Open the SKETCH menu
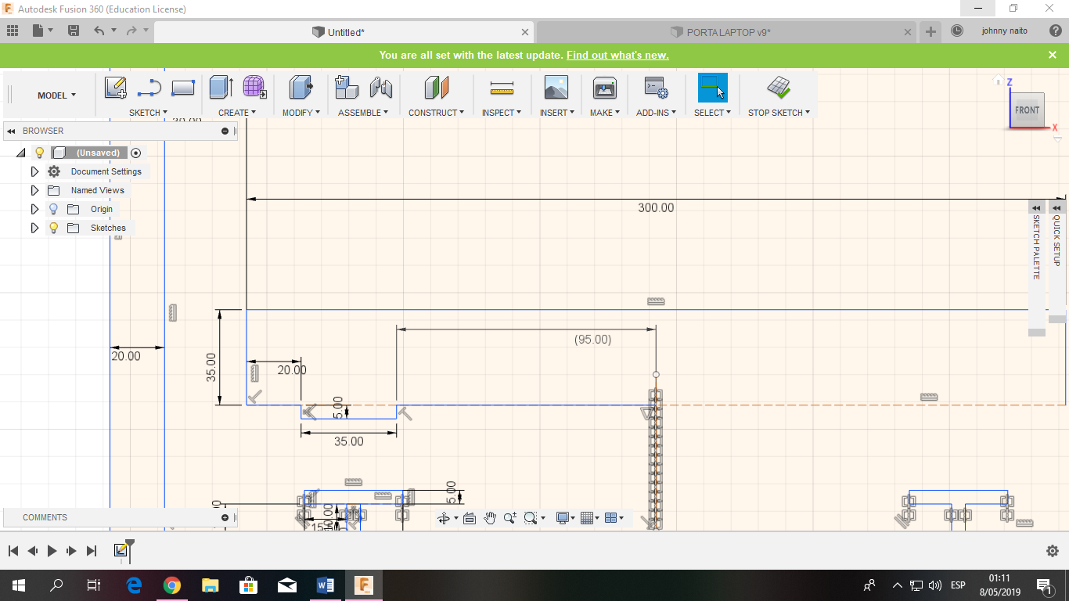This screenshot has height=601, width=1069. click(149, 113)
